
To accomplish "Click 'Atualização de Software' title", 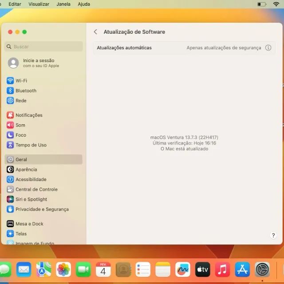I will coord(134,32).
